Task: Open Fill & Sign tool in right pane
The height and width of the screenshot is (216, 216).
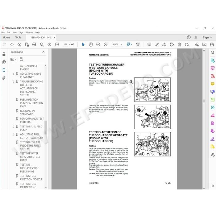Action: click(x=213, y=139)
